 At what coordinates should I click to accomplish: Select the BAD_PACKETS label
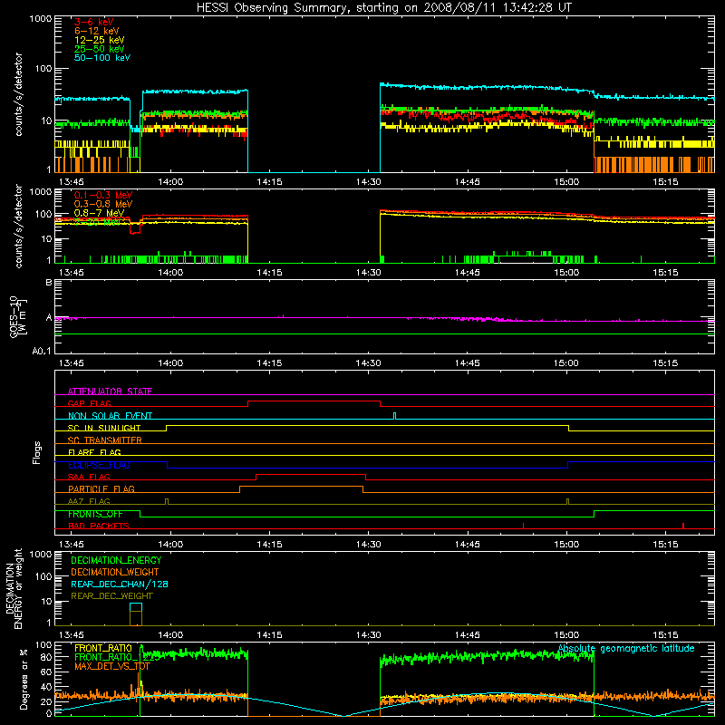click(x=99, y=526)
